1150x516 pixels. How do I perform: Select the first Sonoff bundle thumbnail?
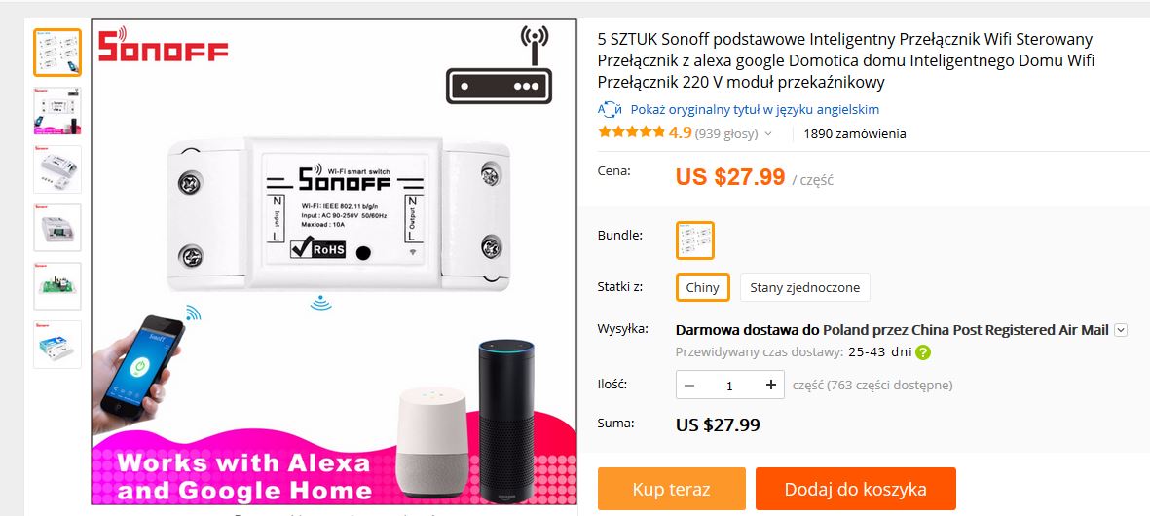(x=57, y=53)
